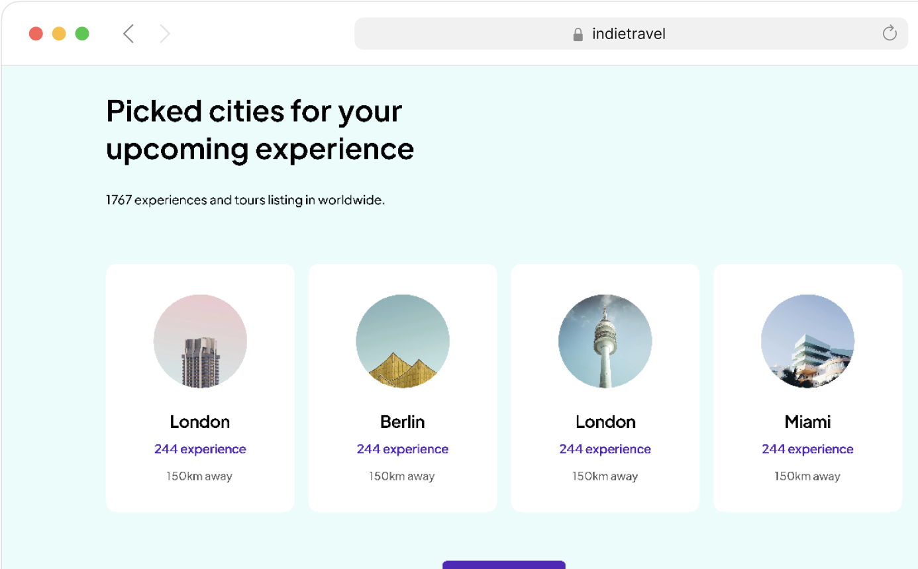Select the London name under the skyscraper photo

[200, 421]
